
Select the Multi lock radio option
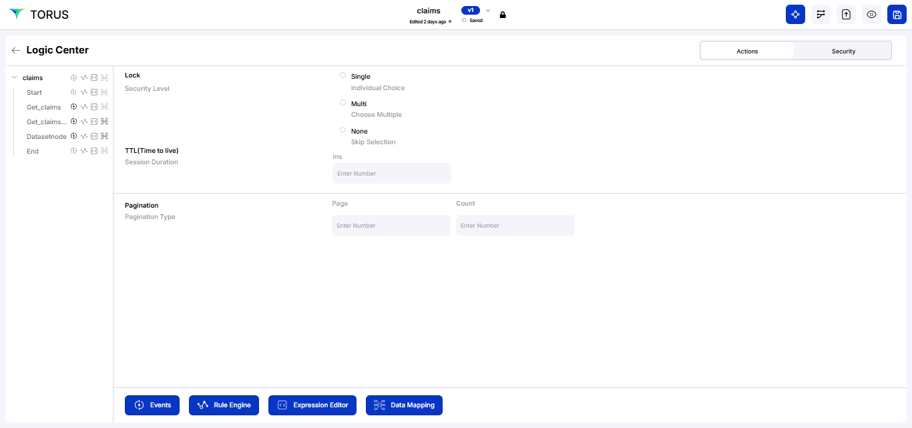(343, 103)
